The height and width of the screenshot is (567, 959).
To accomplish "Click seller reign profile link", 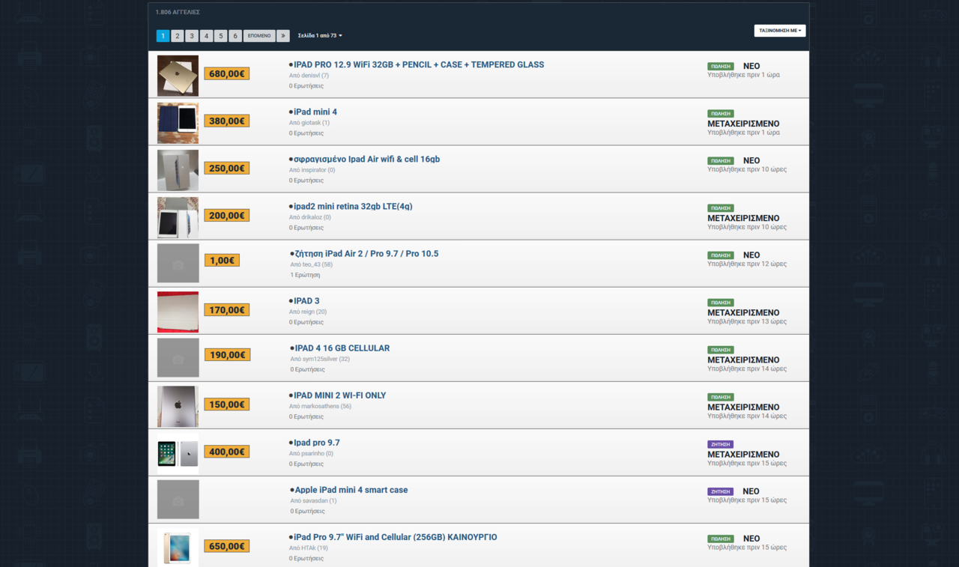I will [x=308, y=312].
